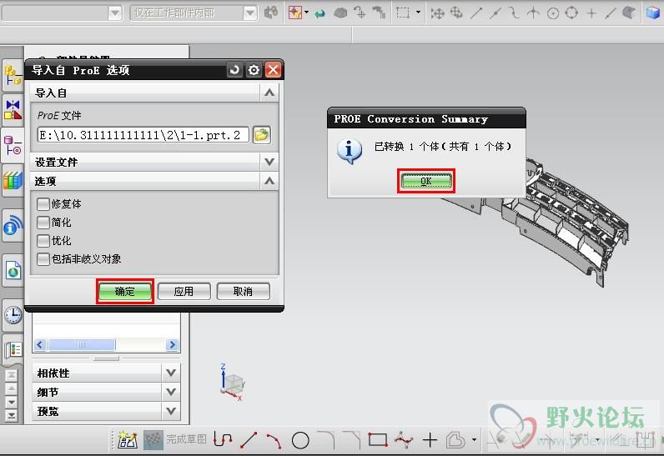This screenshot has width=664, height=456.
Task: Enable the 简化 checkbox
Action: 43,222
